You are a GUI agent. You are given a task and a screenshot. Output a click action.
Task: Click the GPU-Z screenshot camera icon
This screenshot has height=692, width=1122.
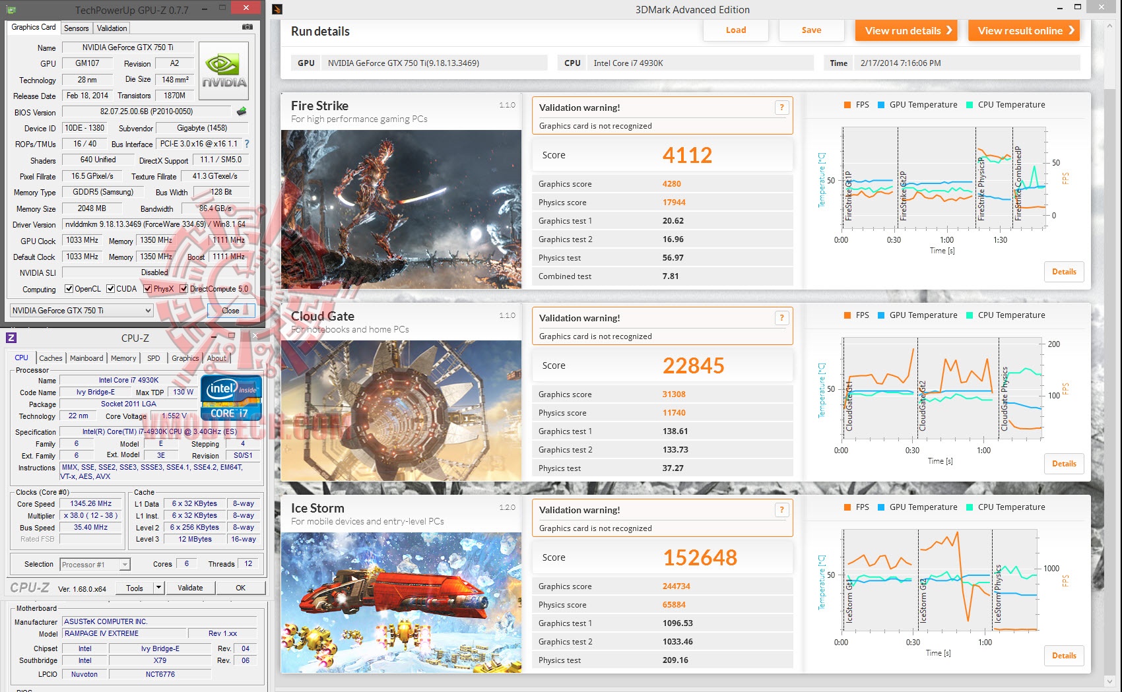(x=247, y=27)
